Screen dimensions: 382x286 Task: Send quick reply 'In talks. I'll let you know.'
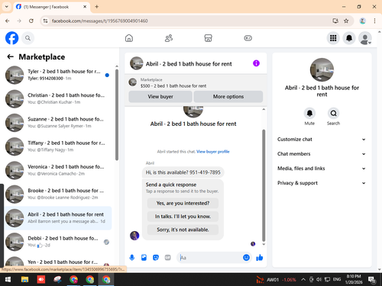(183, 217)
